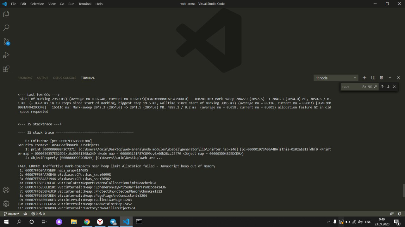
Task: Click the FATAL ERROR line in terminal
Action: [116, 166]
